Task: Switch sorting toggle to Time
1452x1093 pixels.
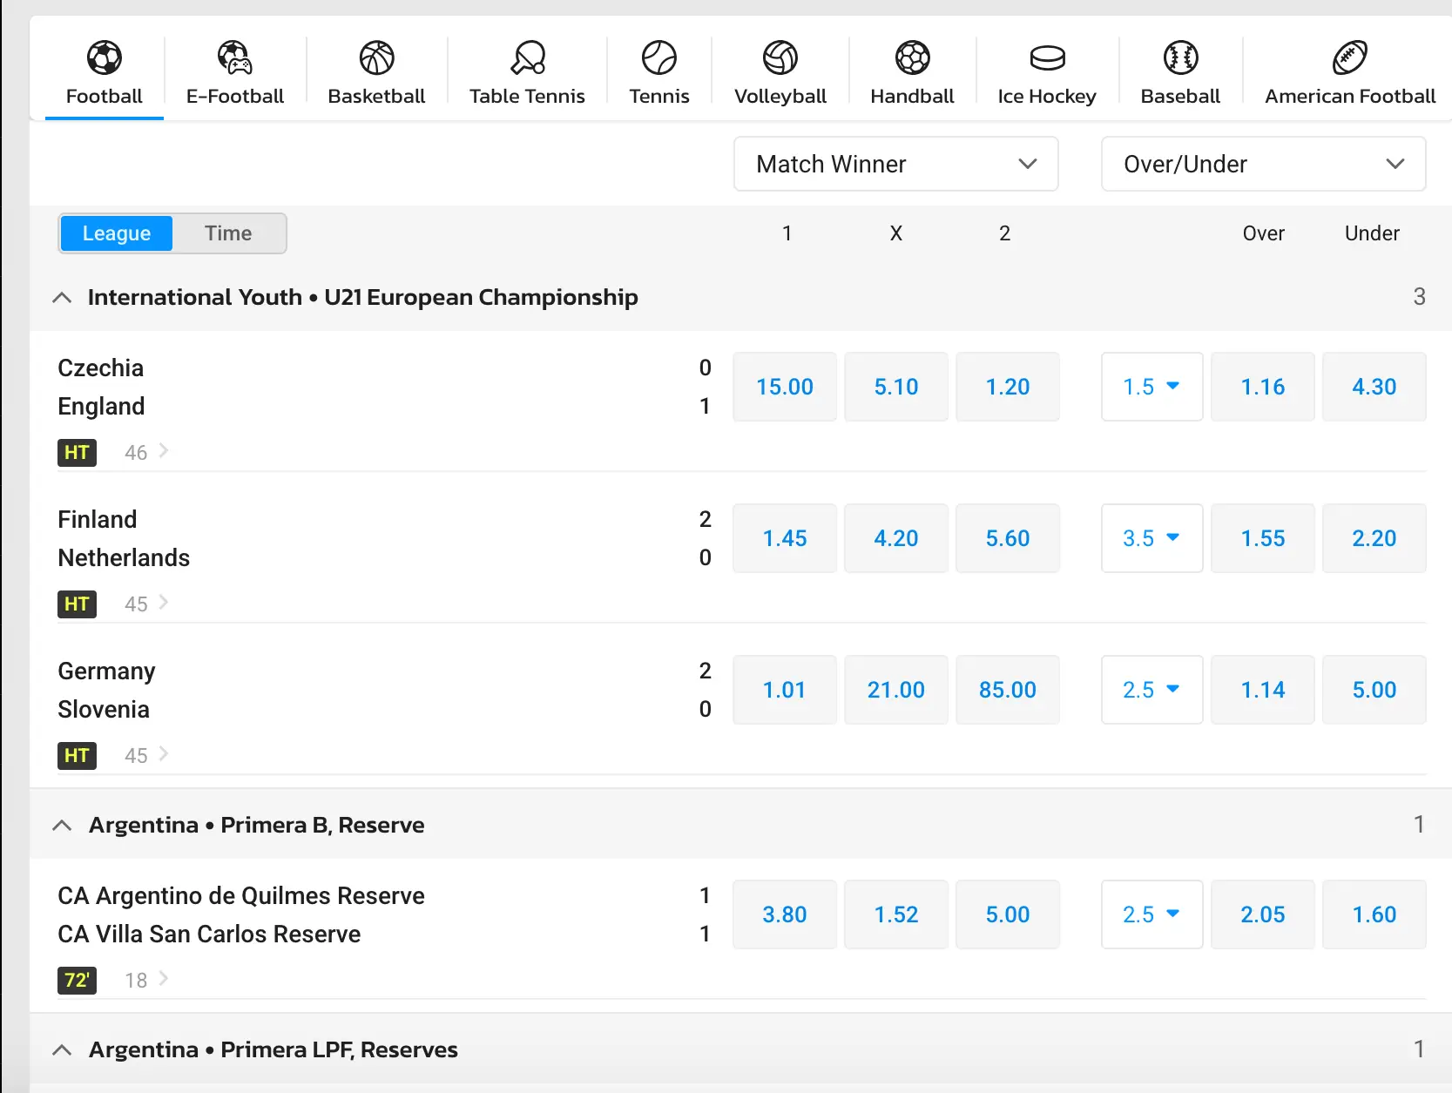Action: click(x=228, y=233)
